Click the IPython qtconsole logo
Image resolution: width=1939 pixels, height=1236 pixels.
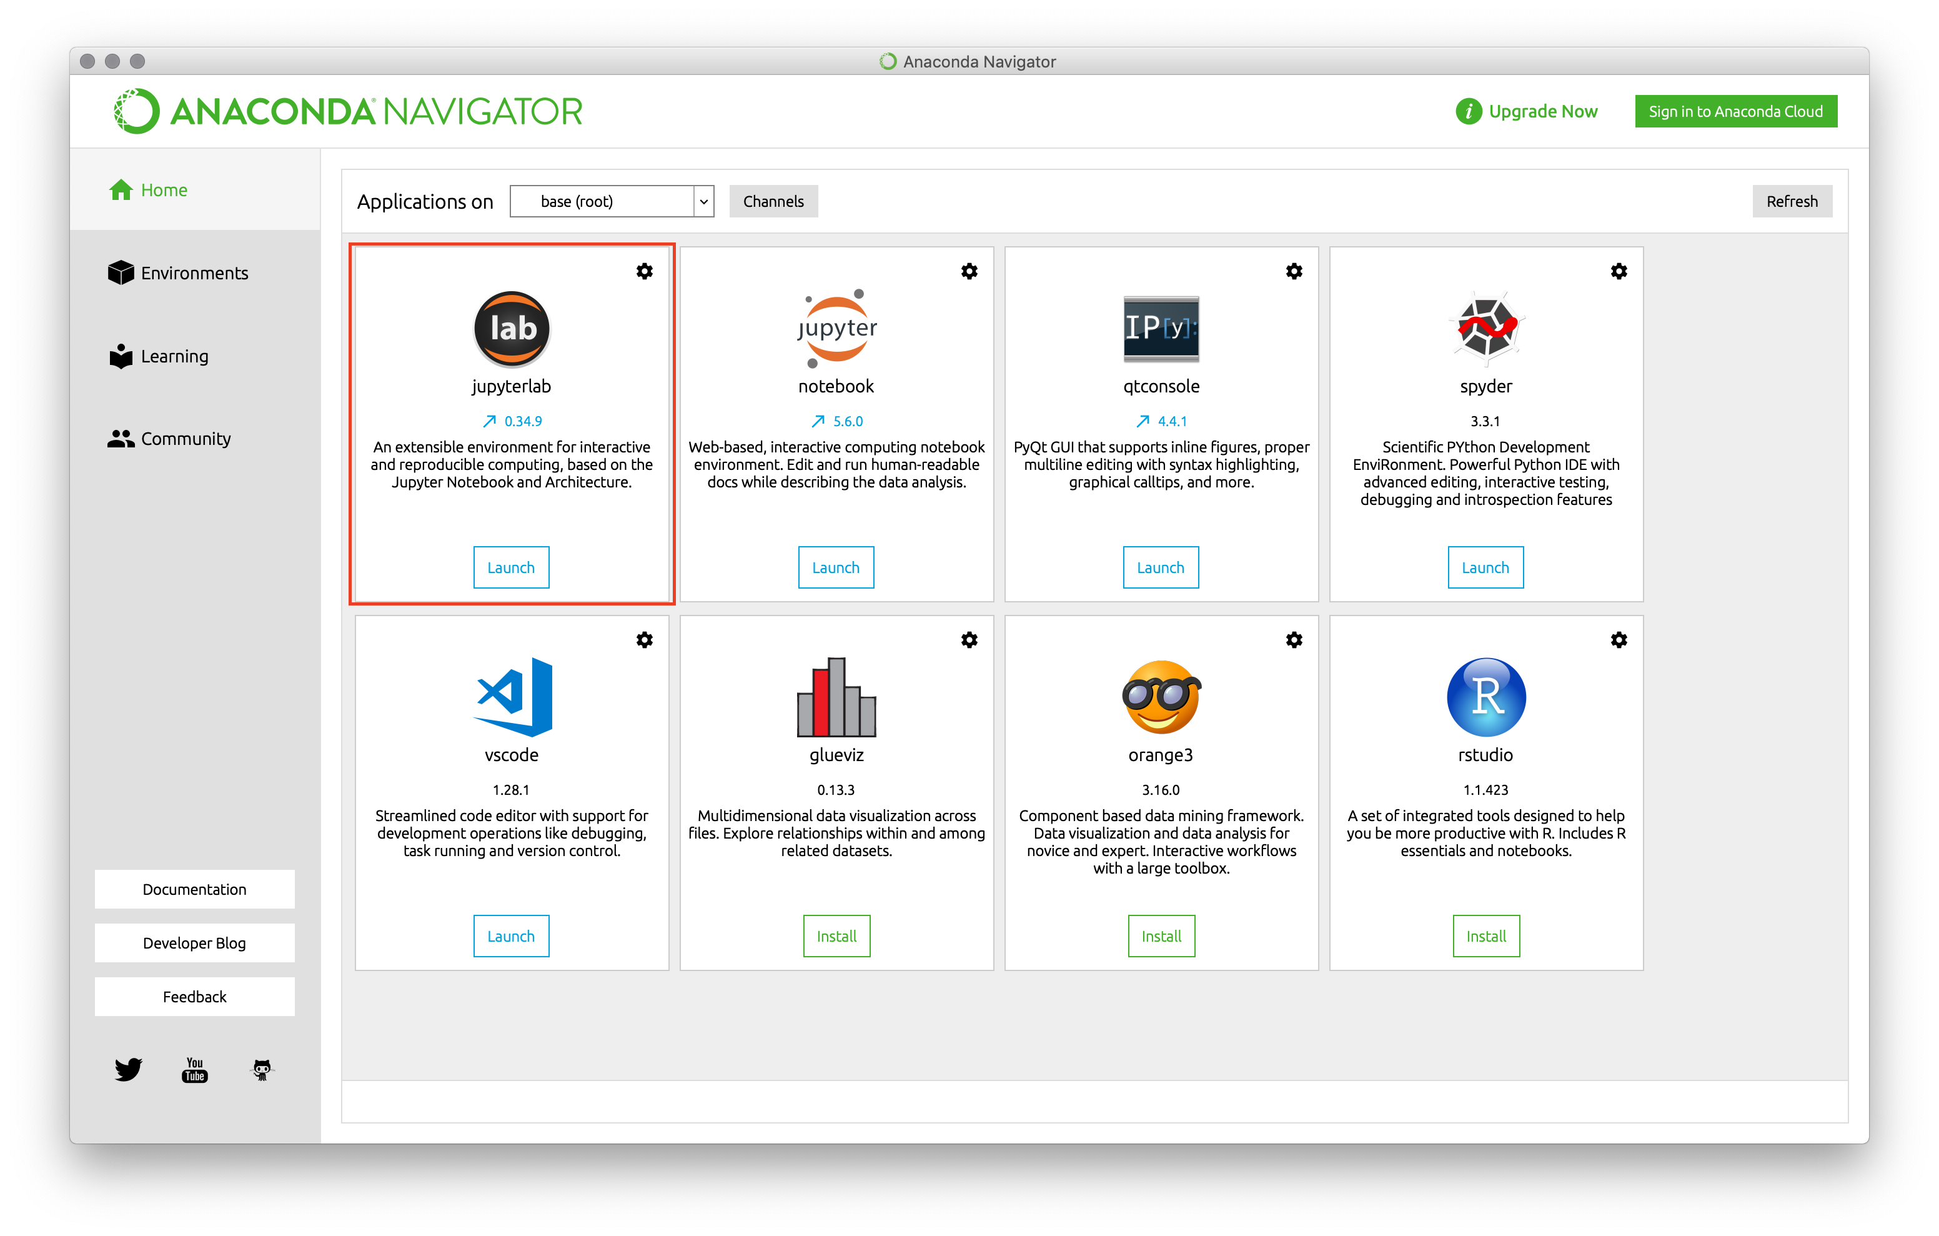[x=1161, y=329]
